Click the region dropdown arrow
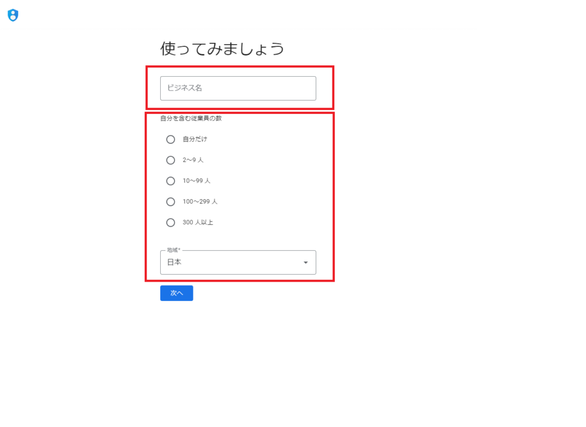 [x=306, y=263]
